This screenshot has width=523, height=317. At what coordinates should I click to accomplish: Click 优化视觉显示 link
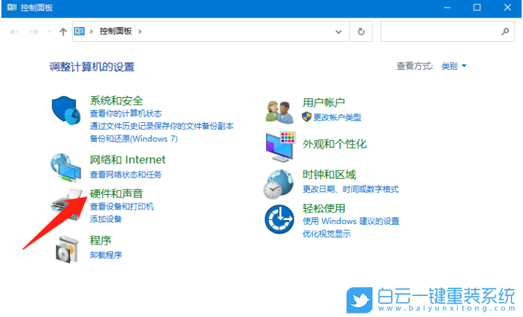[x=327, y=234]
